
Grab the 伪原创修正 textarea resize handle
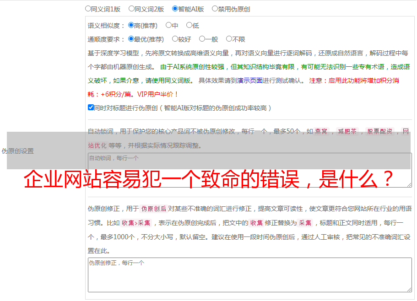[x=409, y=290]
